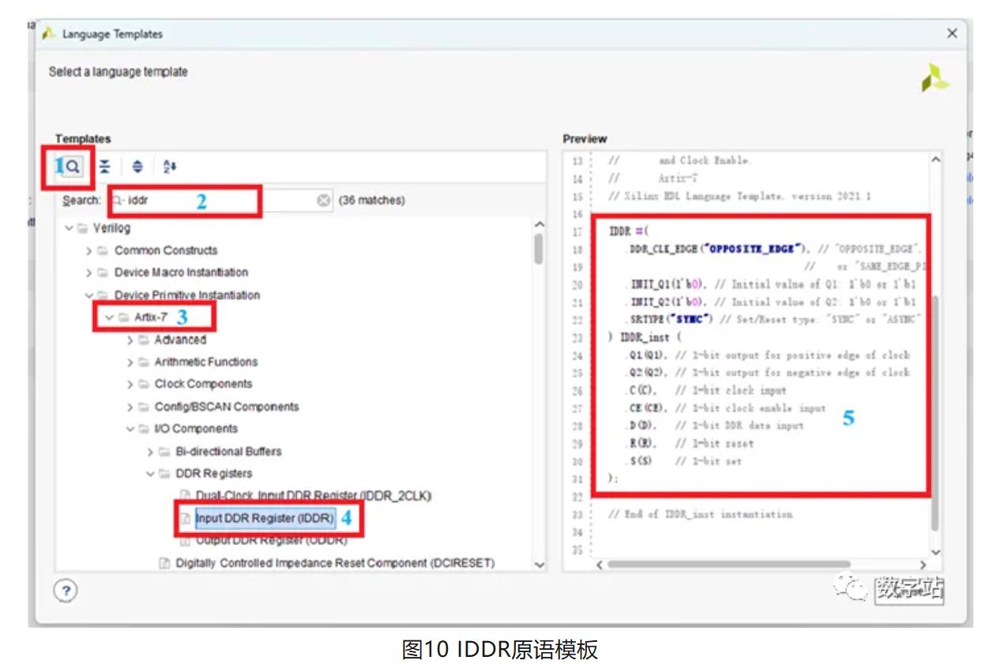Select the Device Macro Instantiation folder label
The width and height of the screenshot is (982, 664).
pos(181,272)
